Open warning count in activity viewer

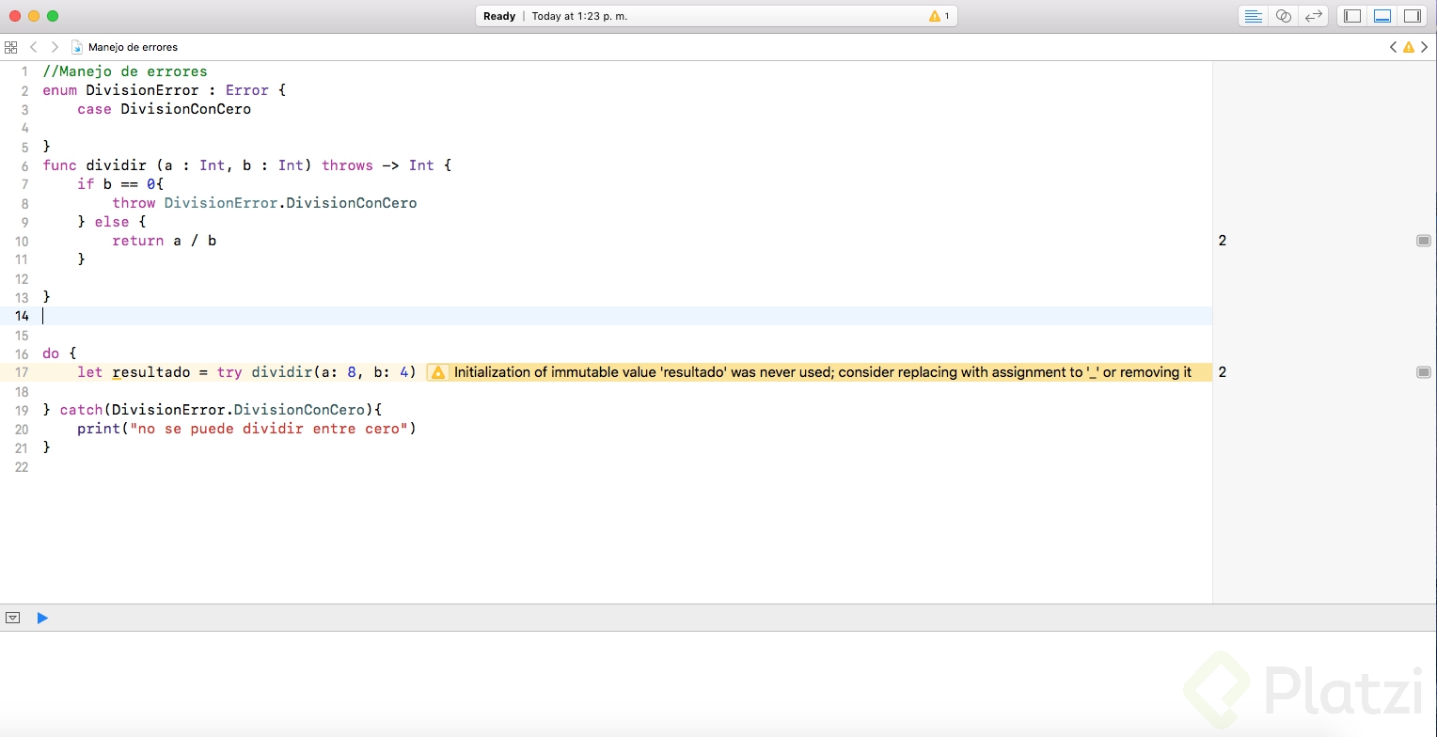coord(940,16)
